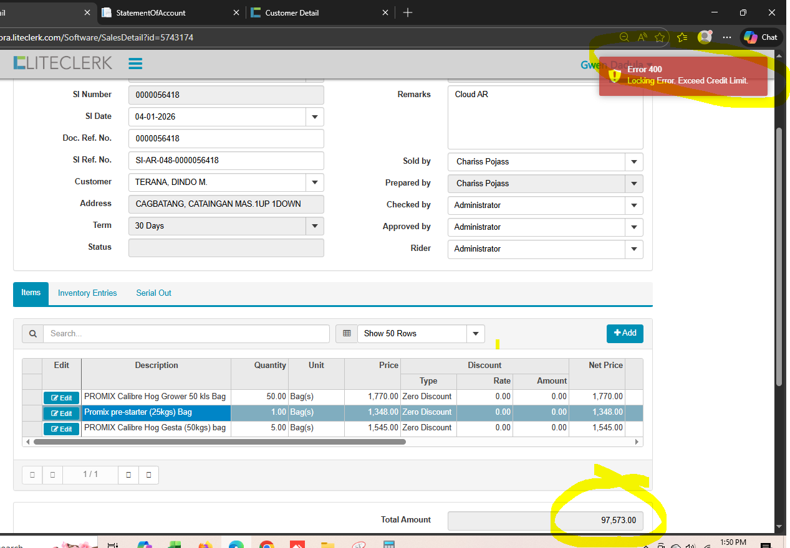Click the read aloud icon in address bar
The height and width of the screenshot is (548, 790).
click(x=642, y=37)
